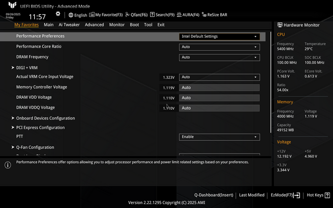Click the Hardware Monitor screen icon
Viewport: 333px width, 208px height.
pyautogui.click(x=280, y=25)
